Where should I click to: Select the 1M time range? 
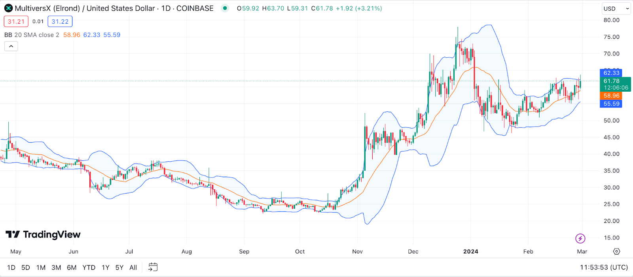coord(41,268)
